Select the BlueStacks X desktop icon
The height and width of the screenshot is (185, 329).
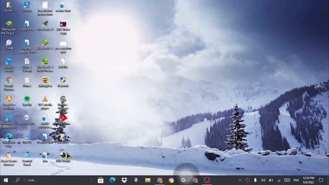[x=45, y=26]
